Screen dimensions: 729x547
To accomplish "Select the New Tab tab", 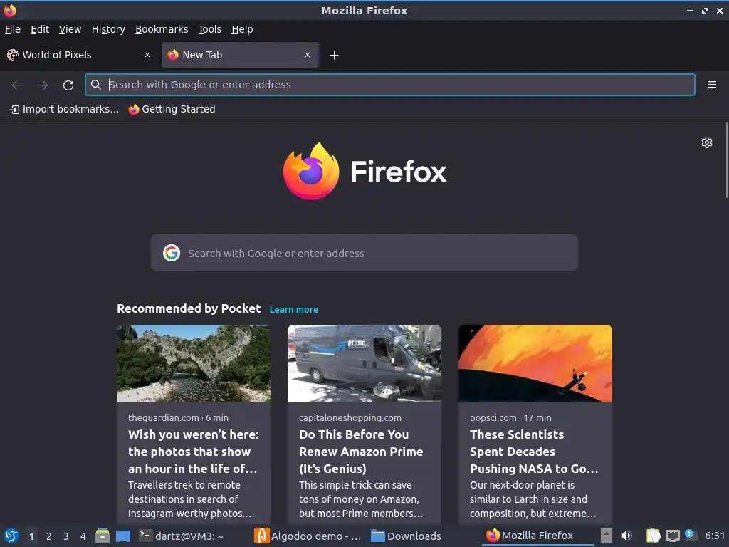I will point(240,55).
